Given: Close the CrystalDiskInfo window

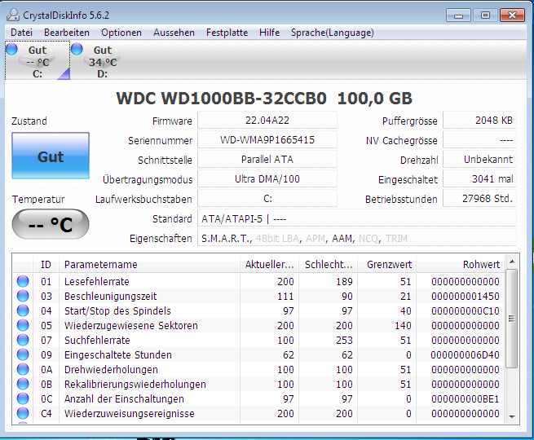Looking at the screenshot, I should 512,15.
